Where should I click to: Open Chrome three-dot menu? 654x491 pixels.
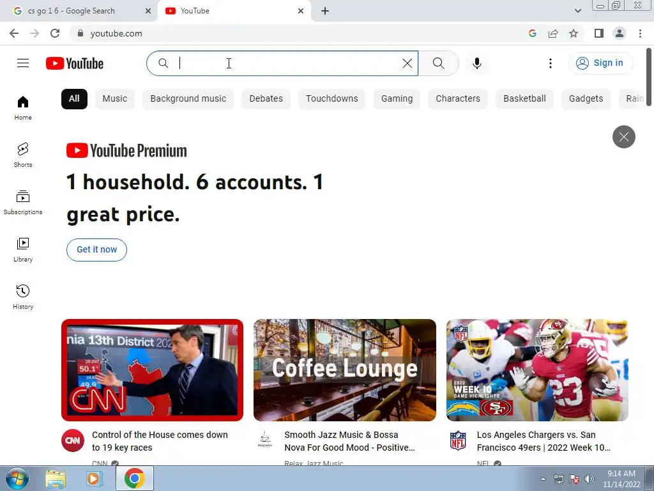tap(640, 33)
